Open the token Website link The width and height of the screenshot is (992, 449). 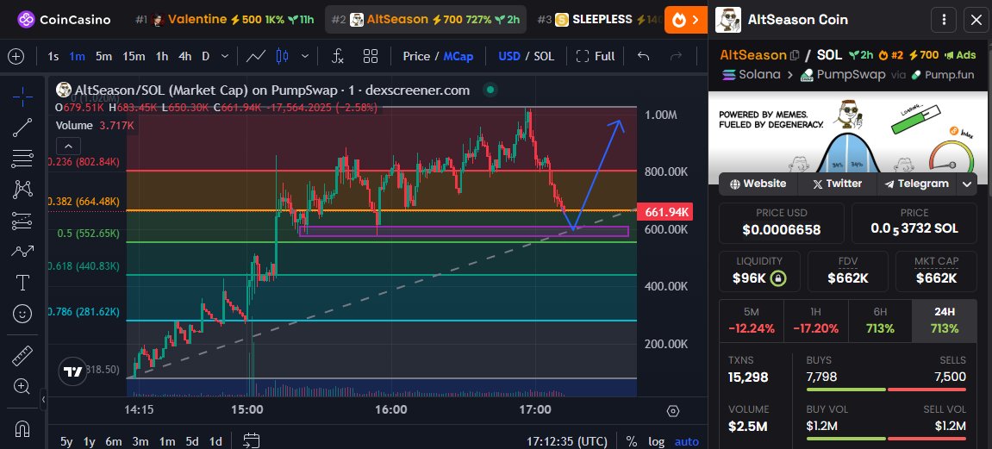(x=758, y=184)
